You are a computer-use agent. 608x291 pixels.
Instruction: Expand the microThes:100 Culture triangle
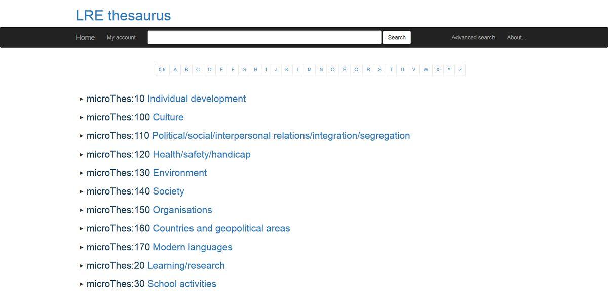[x=81, y=118]
